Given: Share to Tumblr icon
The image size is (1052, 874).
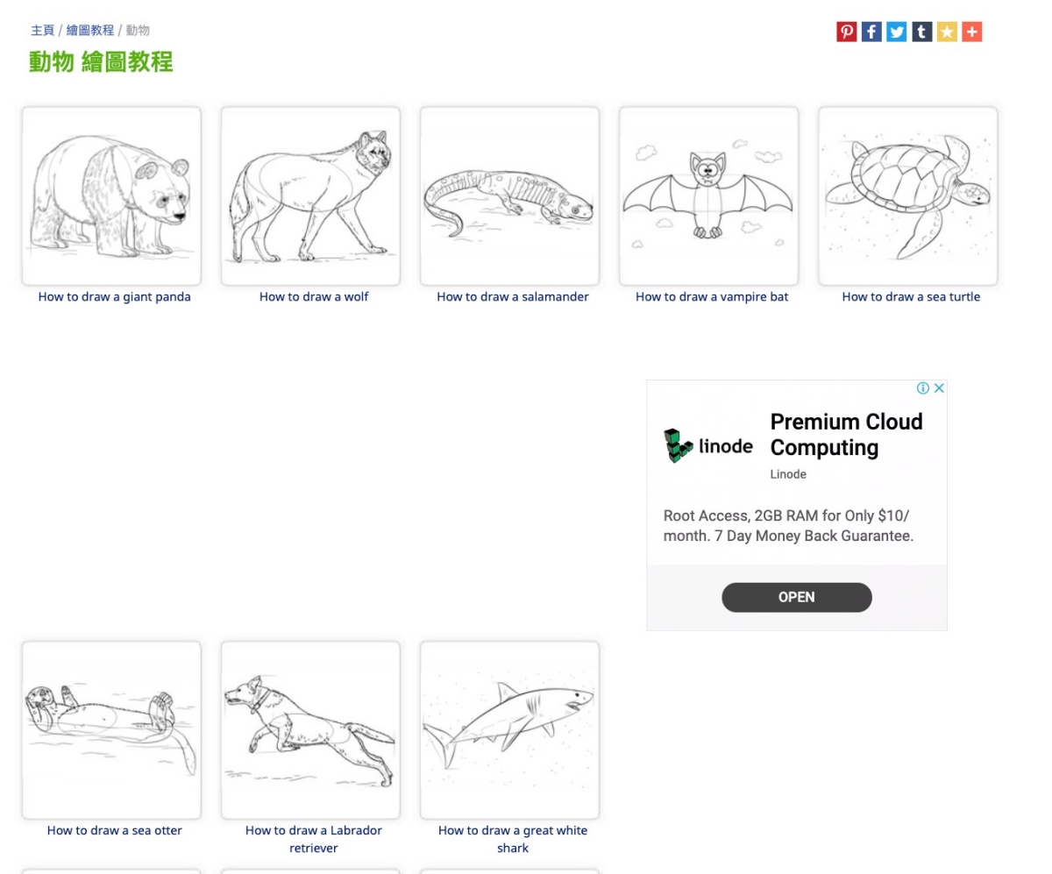Looking at the screenshot, I should (921, 32).
